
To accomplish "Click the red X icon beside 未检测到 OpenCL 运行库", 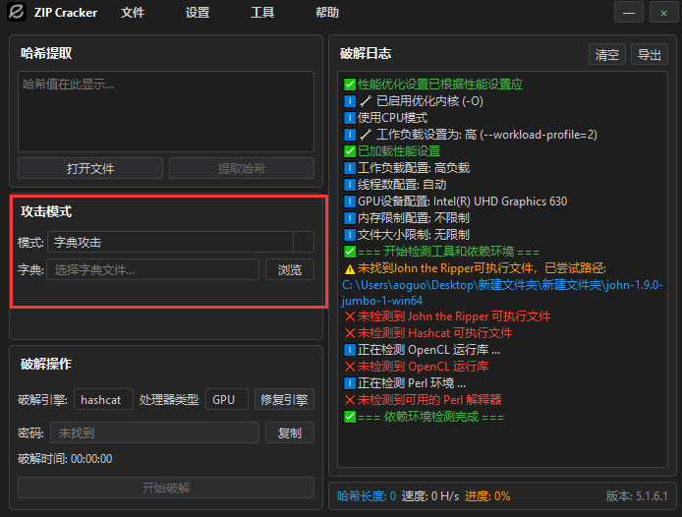I will tap(350, 367).
